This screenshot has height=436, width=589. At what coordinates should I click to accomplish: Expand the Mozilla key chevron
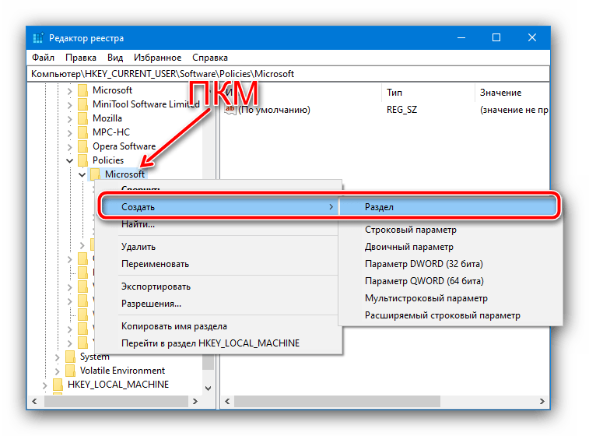pyautogui.click(x=69, y=119)
